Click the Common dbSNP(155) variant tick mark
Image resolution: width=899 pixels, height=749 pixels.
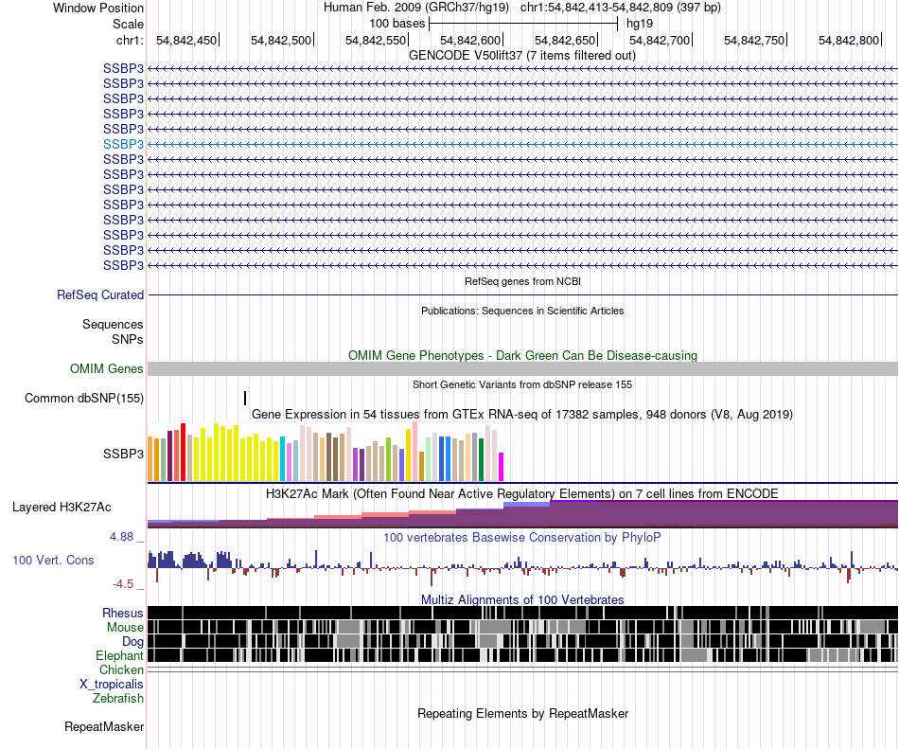click(245, 398)
